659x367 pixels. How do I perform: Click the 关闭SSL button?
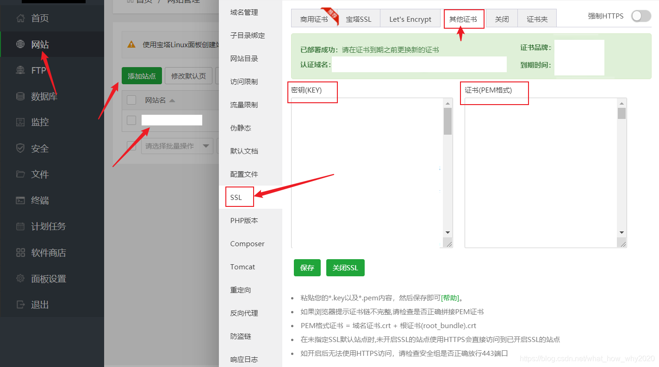[x=345, y=267]
